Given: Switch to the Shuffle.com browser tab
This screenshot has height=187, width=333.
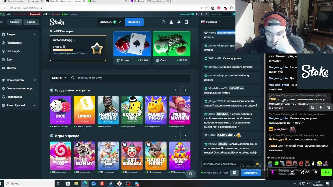Looking at the screenshot, I should (148, 1).
